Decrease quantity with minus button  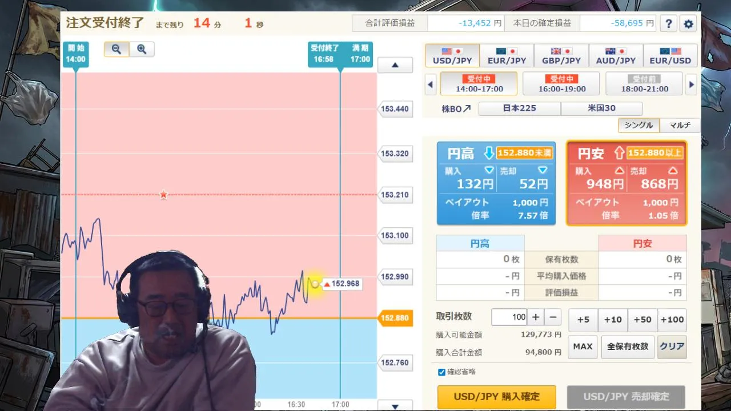(553, 317)
